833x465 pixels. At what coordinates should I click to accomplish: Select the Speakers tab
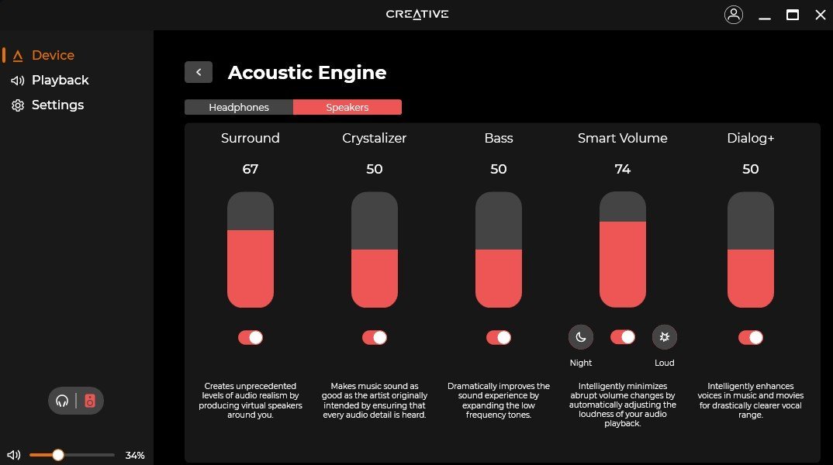[x=347, y=107]
